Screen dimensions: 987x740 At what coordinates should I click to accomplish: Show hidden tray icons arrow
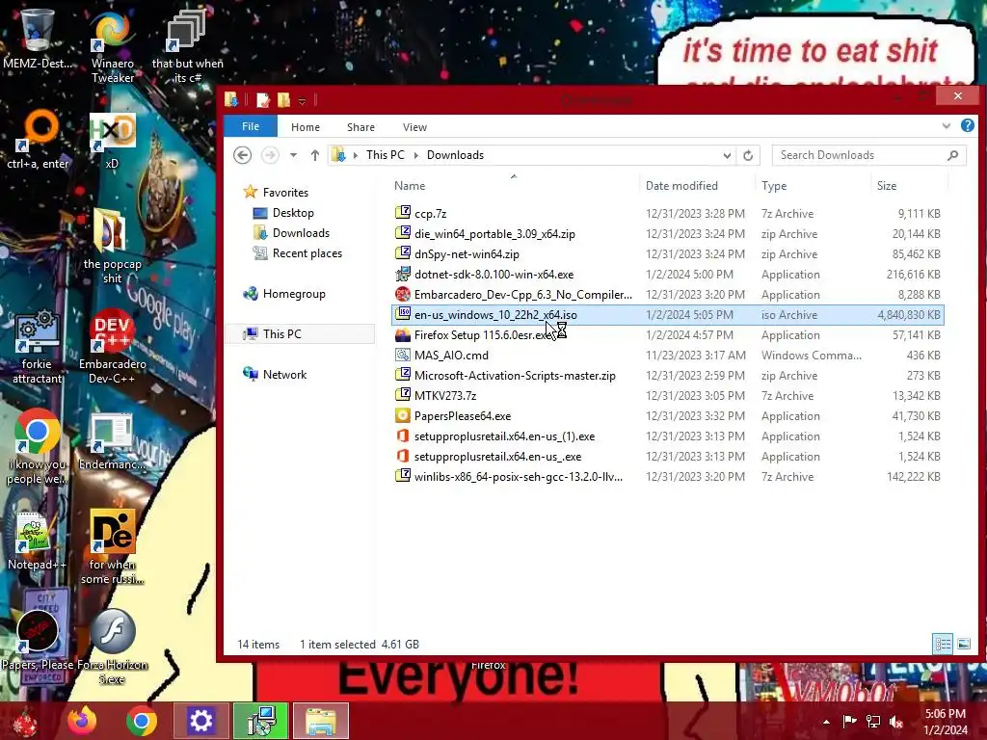point(826,721)
